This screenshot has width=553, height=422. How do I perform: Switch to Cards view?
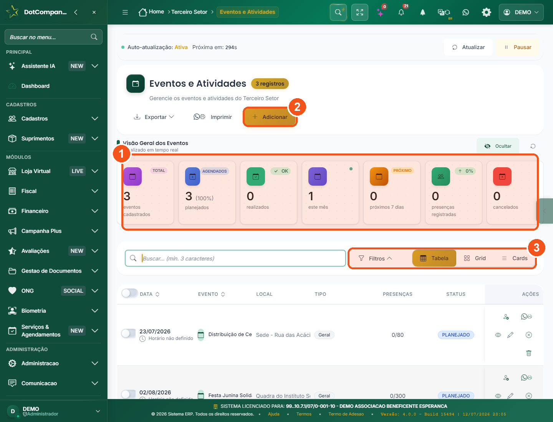(515, 258)
